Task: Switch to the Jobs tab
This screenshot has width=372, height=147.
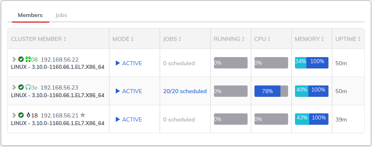Action: 61,15
